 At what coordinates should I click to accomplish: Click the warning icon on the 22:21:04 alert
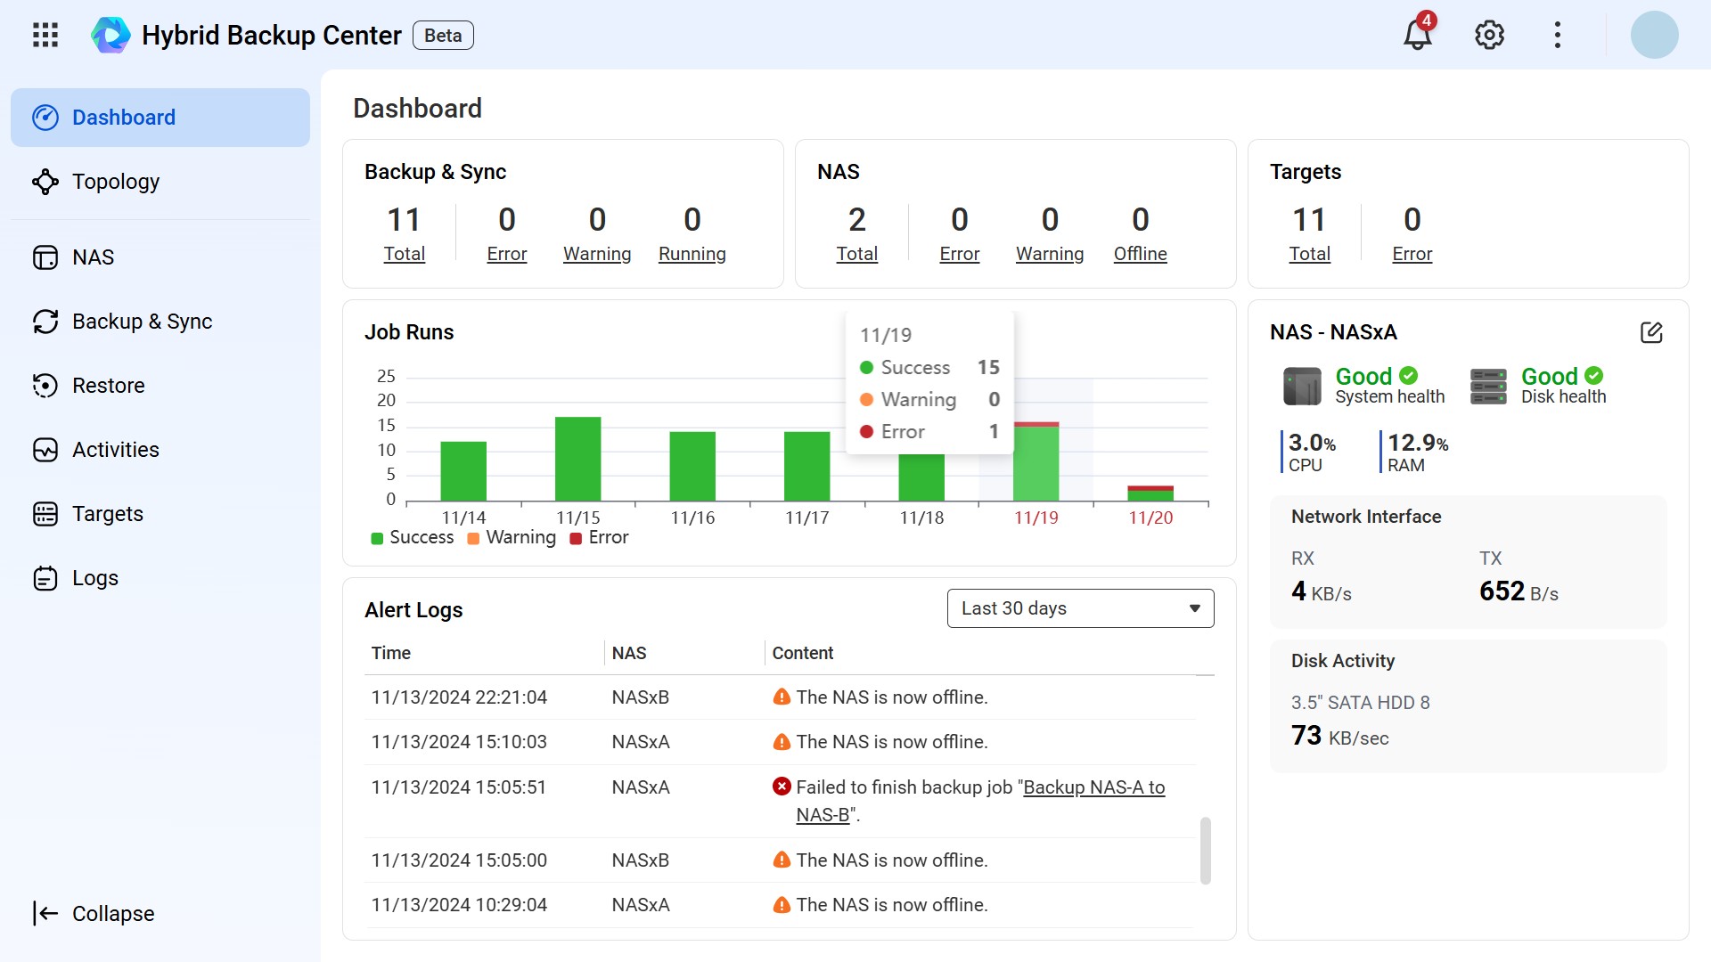coord(782,697)
